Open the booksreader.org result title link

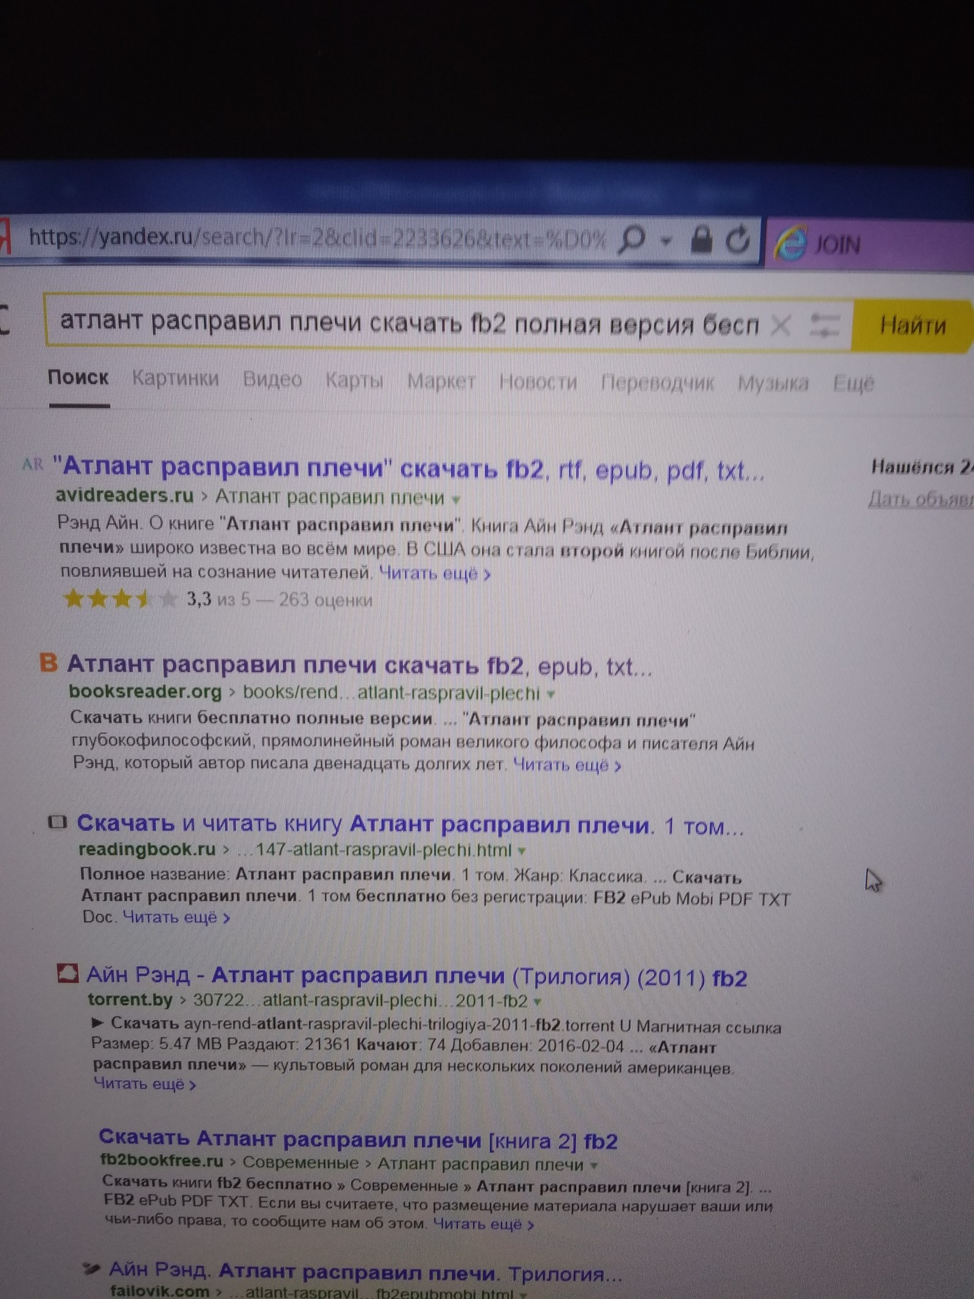pos(360,666)
